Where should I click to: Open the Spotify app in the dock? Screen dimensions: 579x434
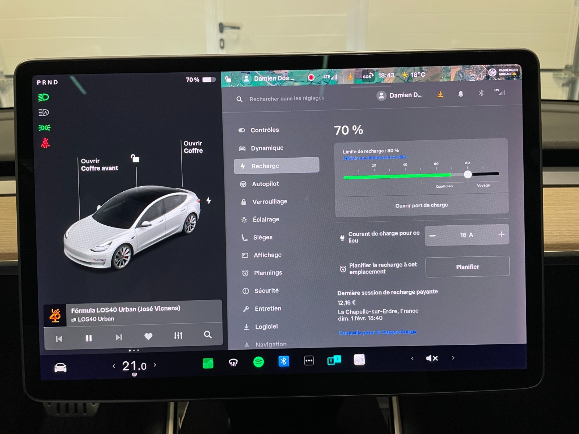tap(258, 362)
